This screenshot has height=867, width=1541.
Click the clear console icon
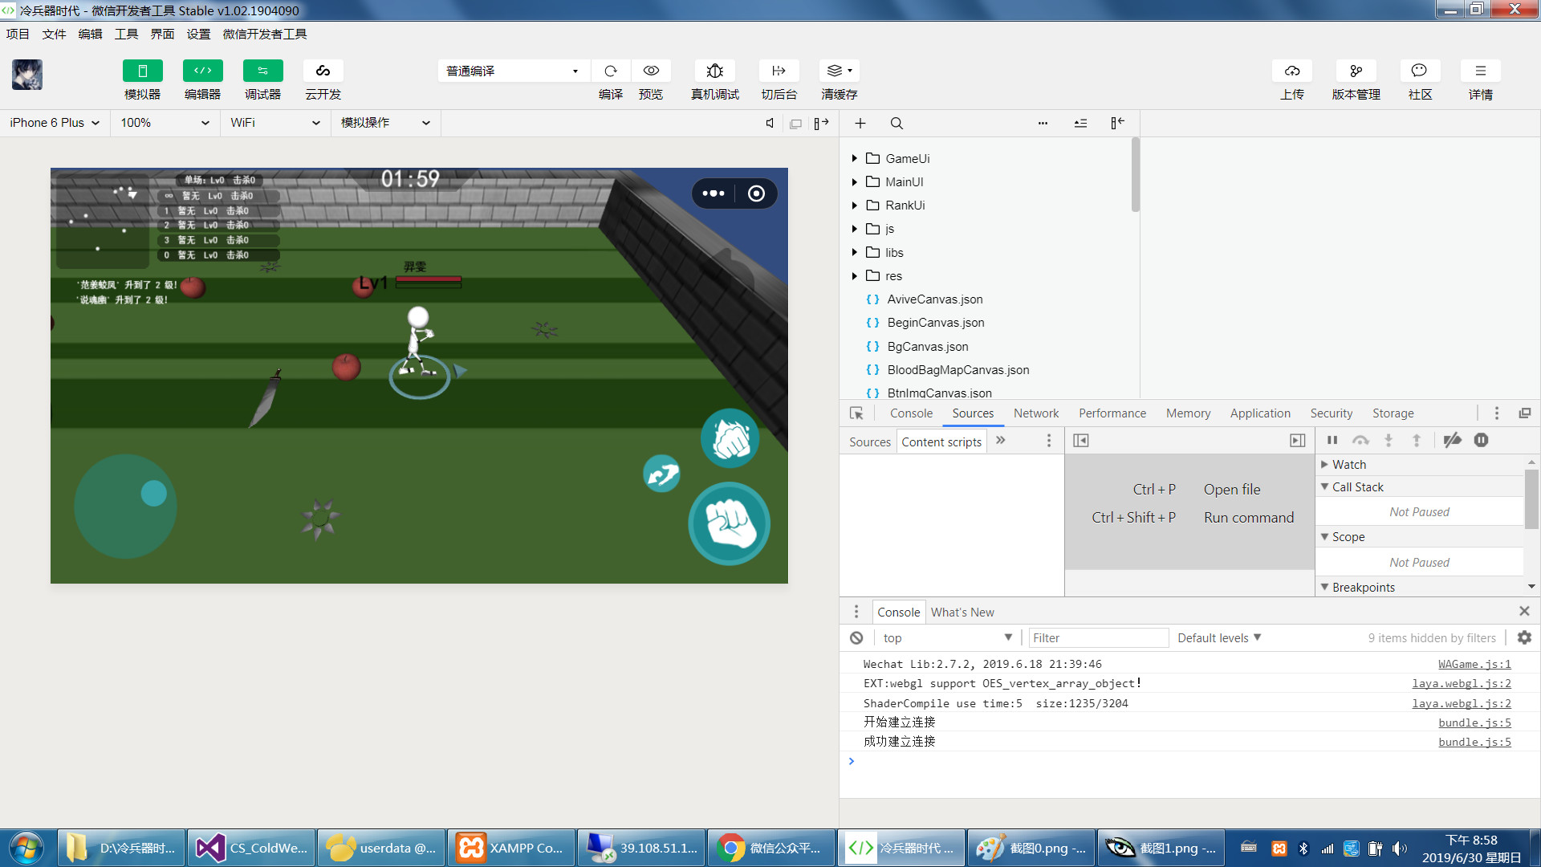(x=856, y=637)
